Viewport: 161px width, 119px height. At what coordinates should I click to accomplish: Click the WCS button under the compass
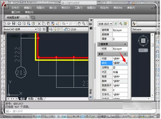pyautogui.click(x=143, y=50)
